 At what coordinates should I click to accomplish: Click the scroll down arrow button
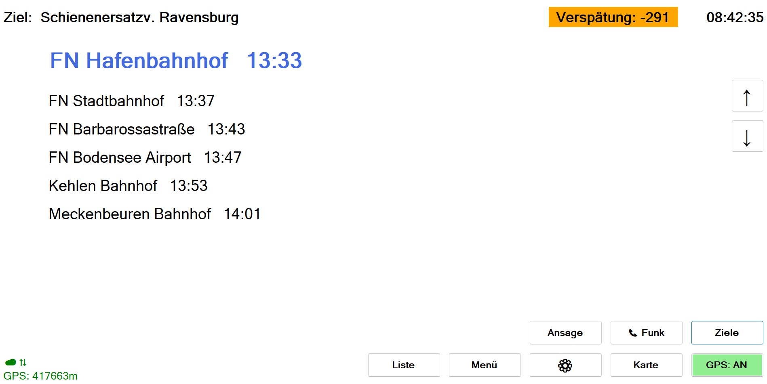[x=747, y=136]
